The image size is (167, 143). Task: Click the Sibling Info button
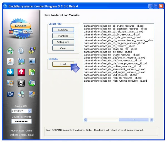click(63, 42)
